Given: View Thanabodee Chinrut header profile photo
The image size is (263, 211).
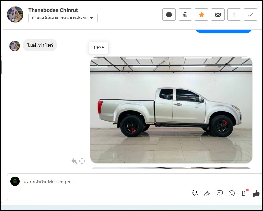Looking at the screenshot, I should coord(15,15).
